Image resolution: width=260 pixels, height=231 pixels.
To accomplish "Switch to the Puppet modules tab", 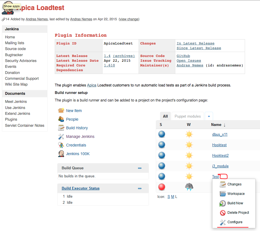I will point(187,116).
